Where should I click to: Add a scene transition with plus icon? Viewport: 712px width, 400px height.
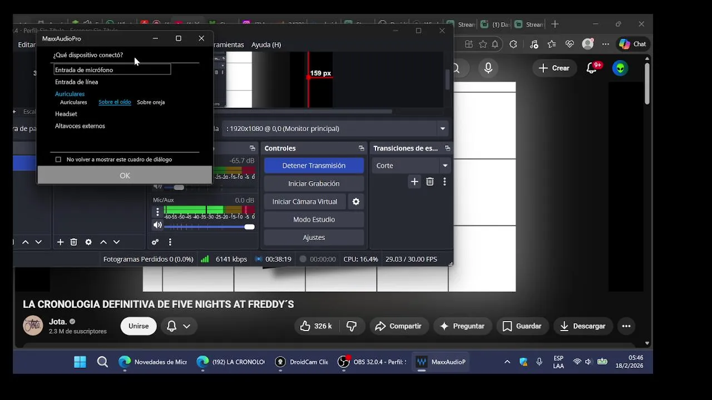click(414, 182)
